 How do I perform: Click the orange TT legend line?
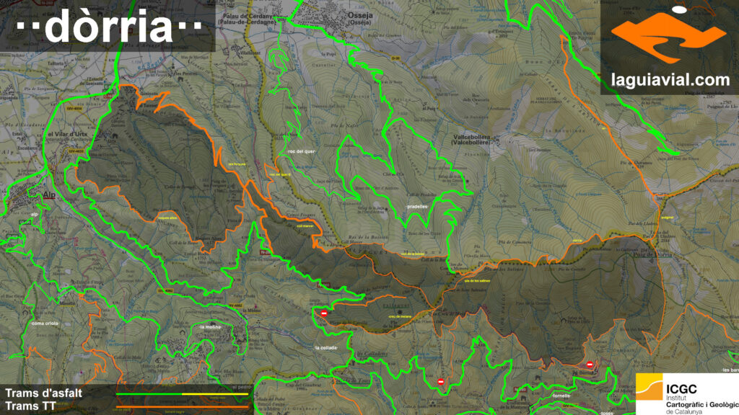point(183,407)
